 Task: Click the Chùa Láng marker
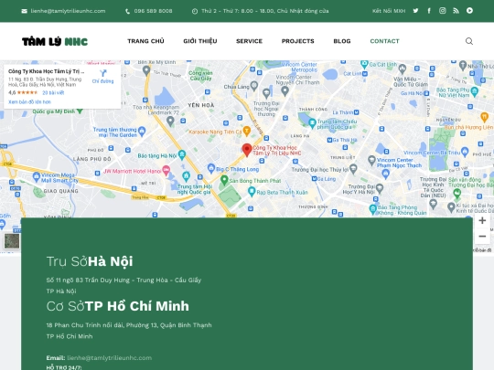pyautogui.click(x=254, y=85)
